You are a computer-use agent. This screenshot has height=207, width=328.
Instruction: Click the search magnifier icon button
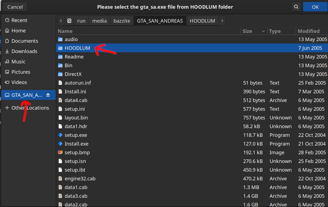click(296, 7)
